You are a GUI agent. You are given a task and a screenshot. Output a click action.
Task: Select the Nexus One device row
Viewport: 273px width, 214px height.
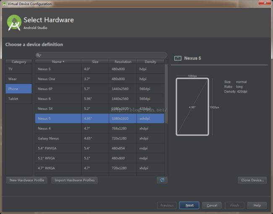(100, 79)
